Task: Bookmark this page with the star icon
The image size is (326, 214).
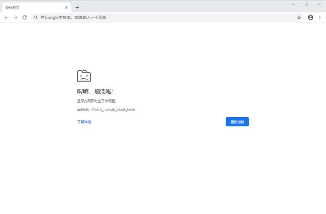Action: tap(299, 18)
